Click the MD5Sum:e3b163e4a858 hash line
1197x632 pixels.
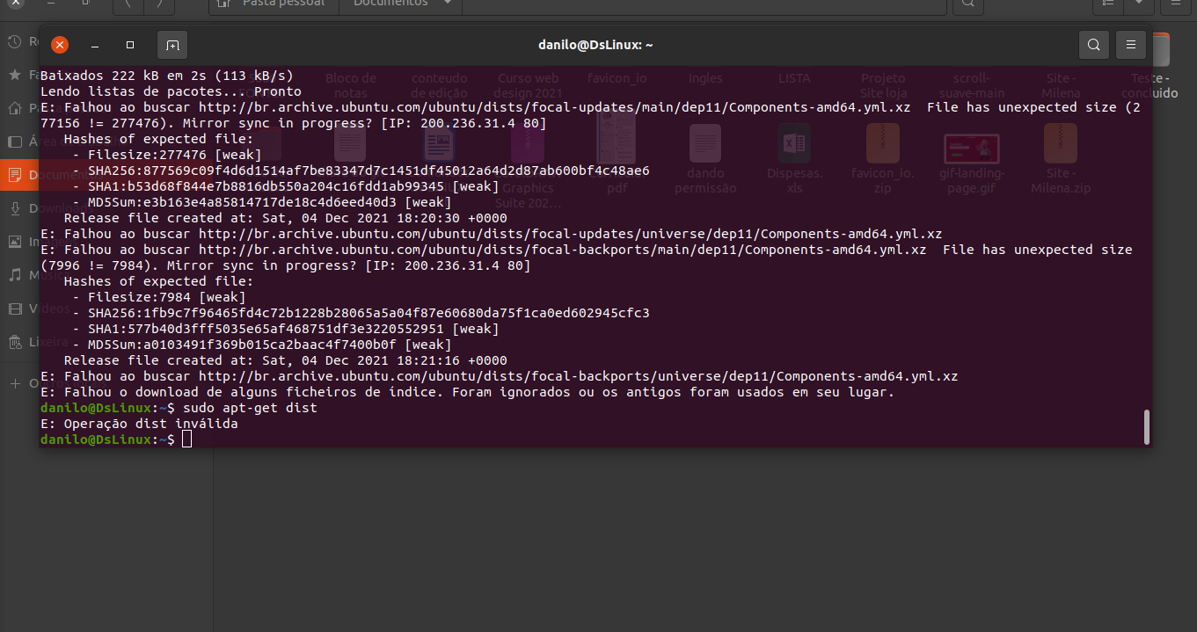(262, 202)
